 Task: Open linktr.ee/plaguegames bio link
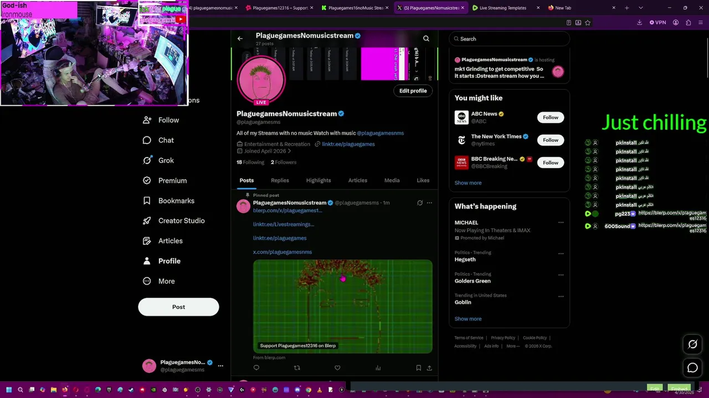[348, 144]
